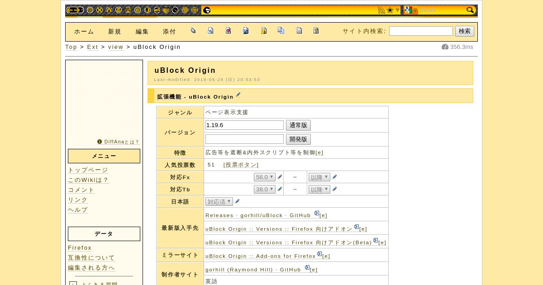Select the 編集 menu item
The width and height of the screenshot is (543, 285).
[x=142, y=32]
